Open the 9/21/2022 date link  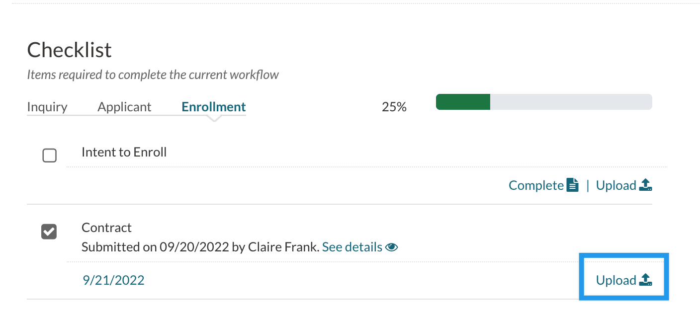tap(113, 280)
